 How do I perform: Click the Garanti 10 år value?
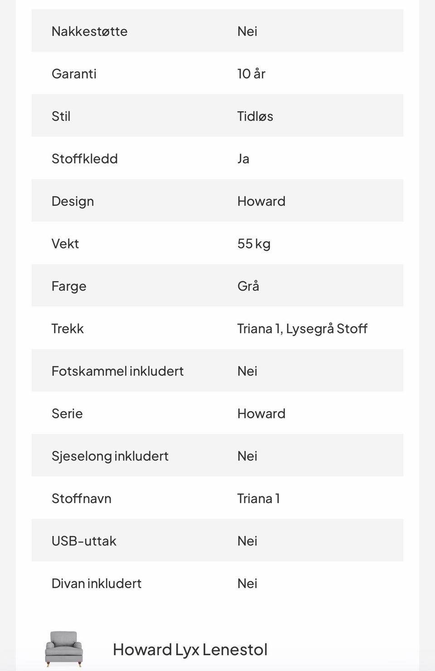tap(251, 73)
